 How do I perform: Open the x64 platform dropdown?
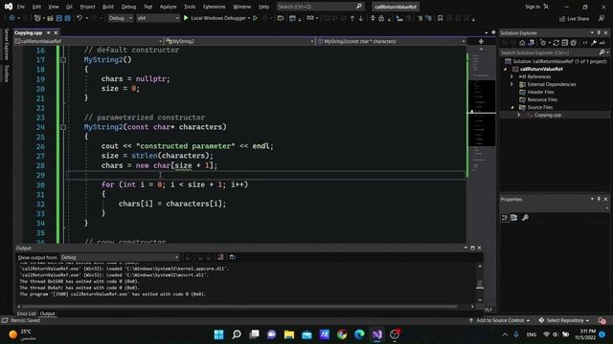pos(158,18)
